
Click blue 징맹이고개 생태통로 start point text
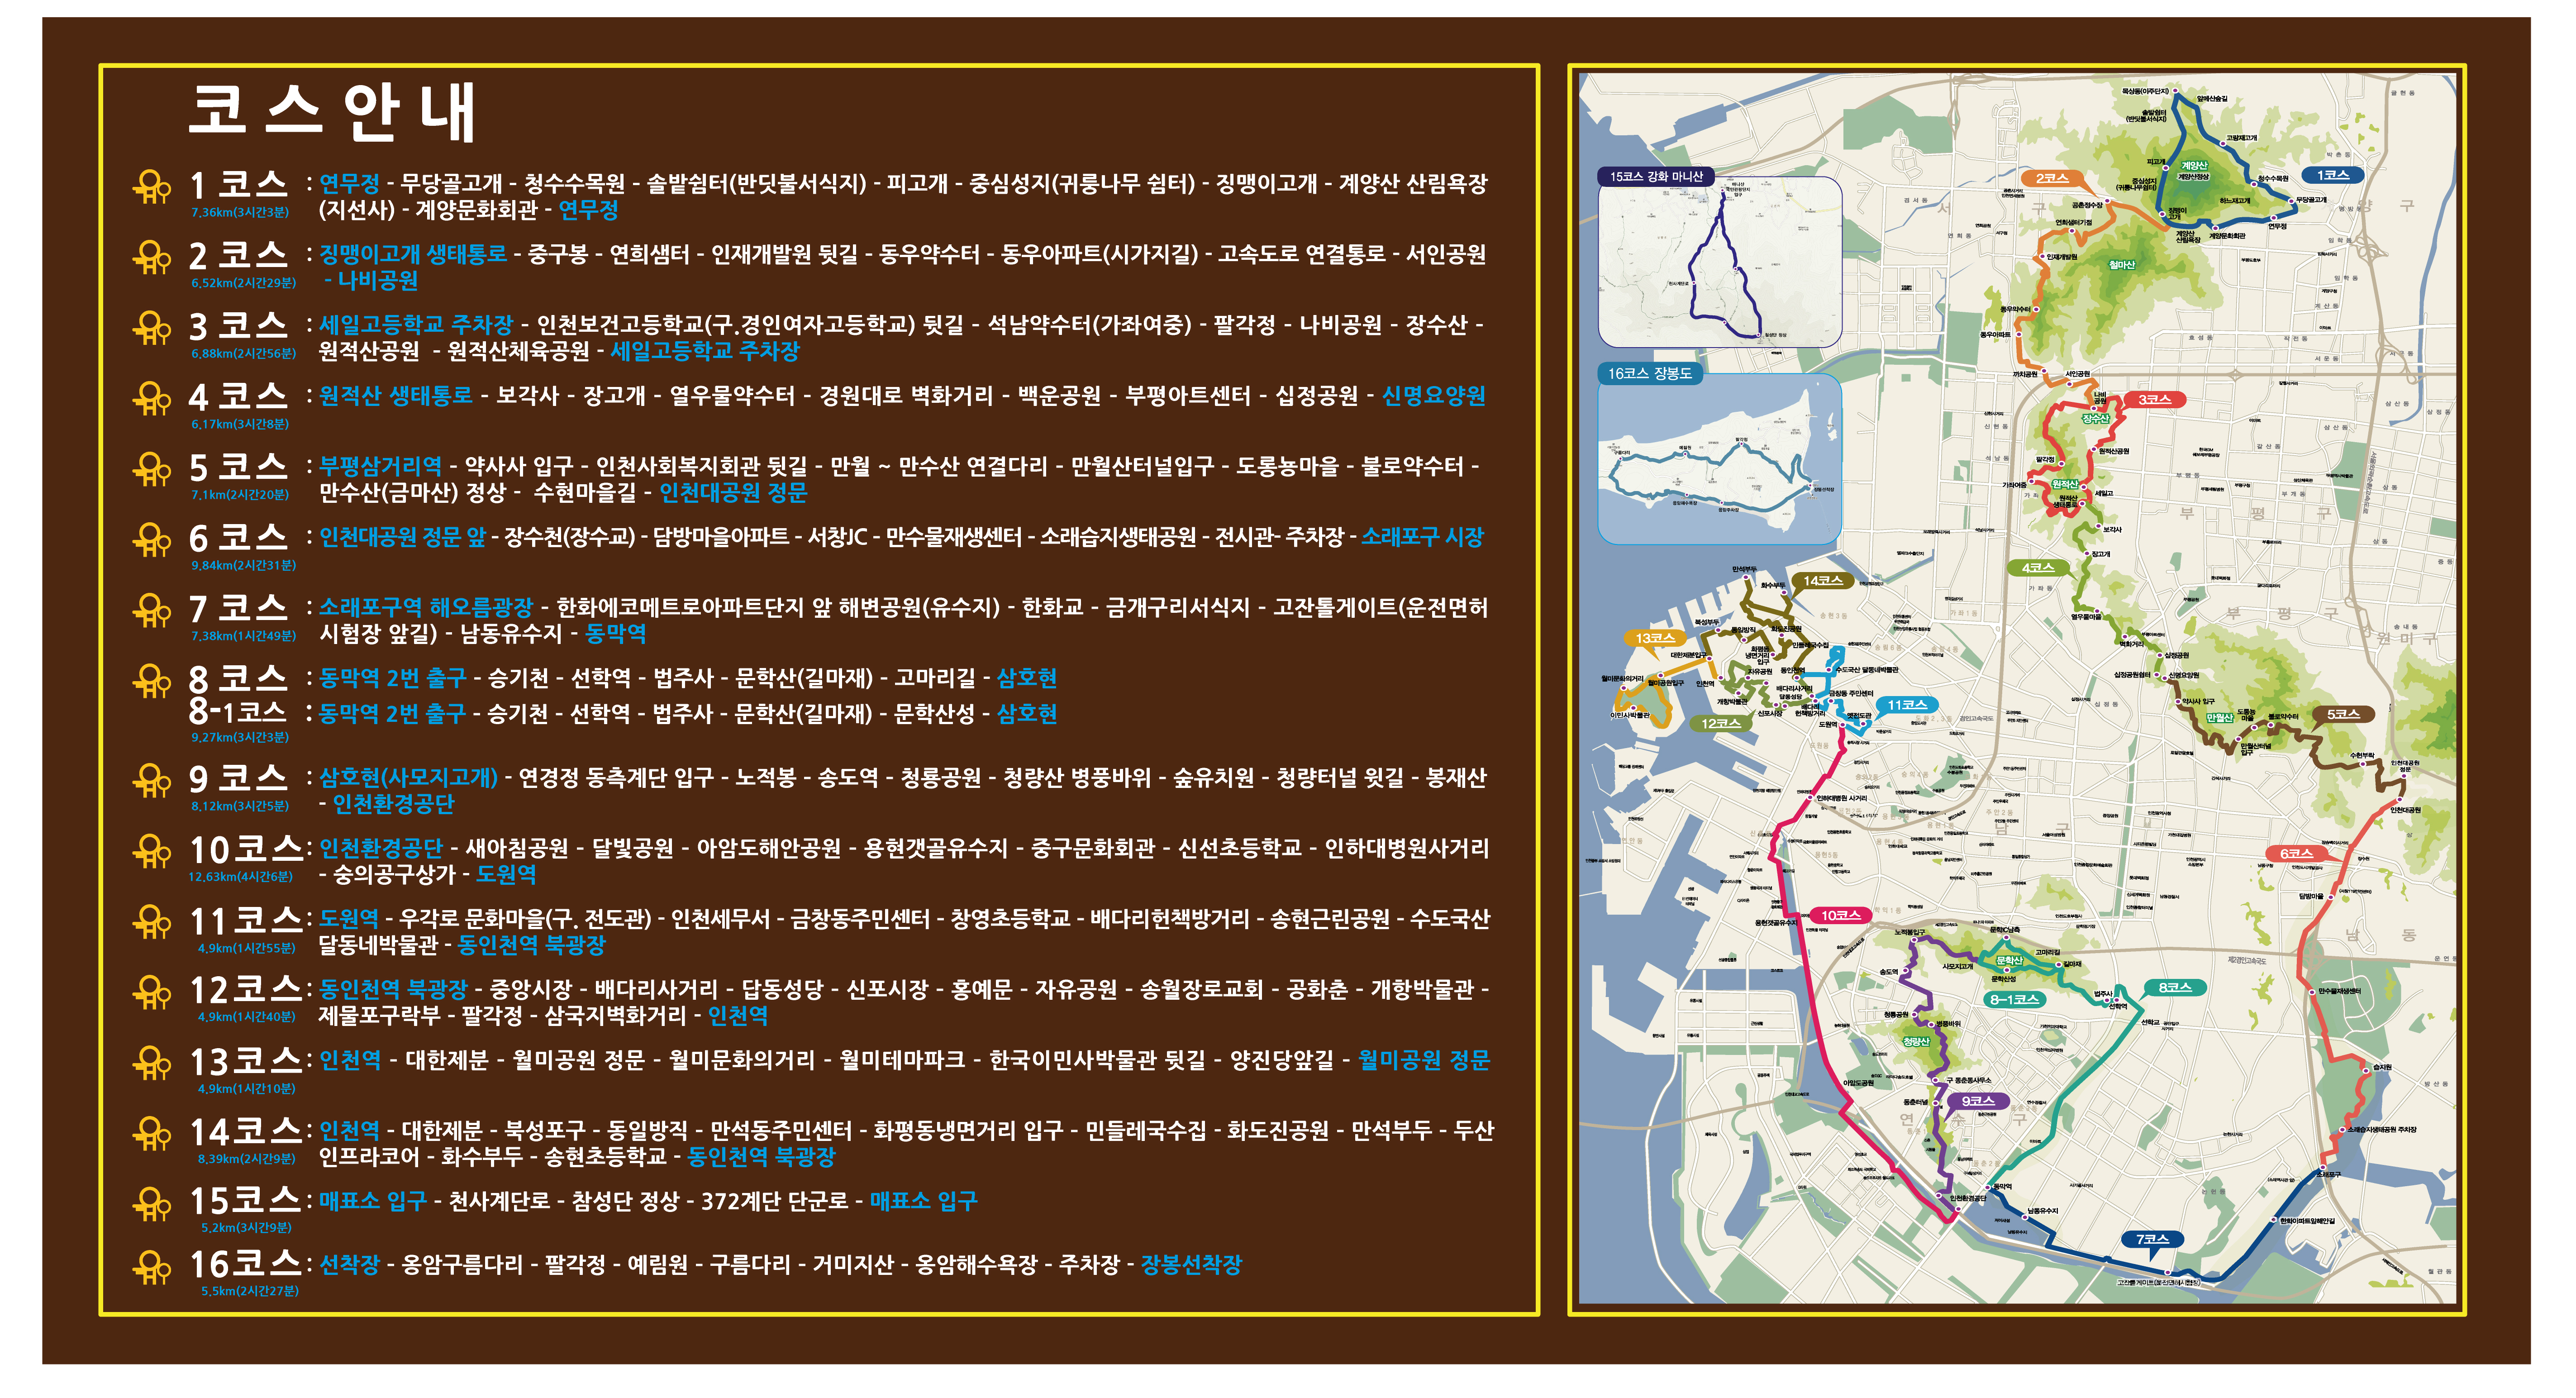(413, 254)
